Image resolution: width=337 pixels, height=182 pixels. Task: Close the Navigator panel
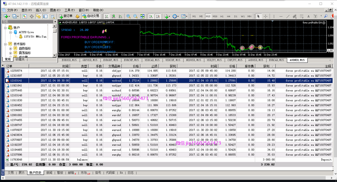[x=55, y=22]
